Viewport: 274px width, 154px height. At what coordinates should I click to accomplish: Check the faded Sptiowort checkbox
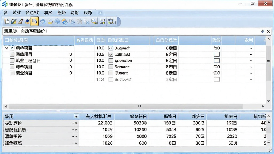[x=111, y=79]
